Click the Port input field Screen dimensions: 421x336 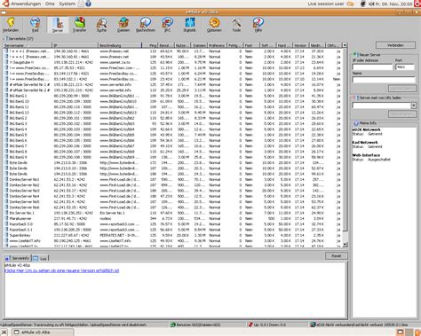[405, 67]
